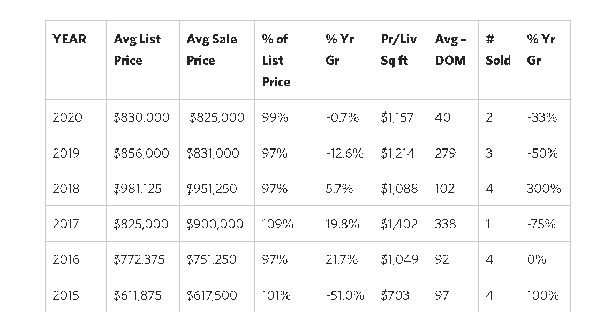Click the $772,375 list price cell
Screen dimensions: 604x335
pyautogui.click(x=139, y=259)
